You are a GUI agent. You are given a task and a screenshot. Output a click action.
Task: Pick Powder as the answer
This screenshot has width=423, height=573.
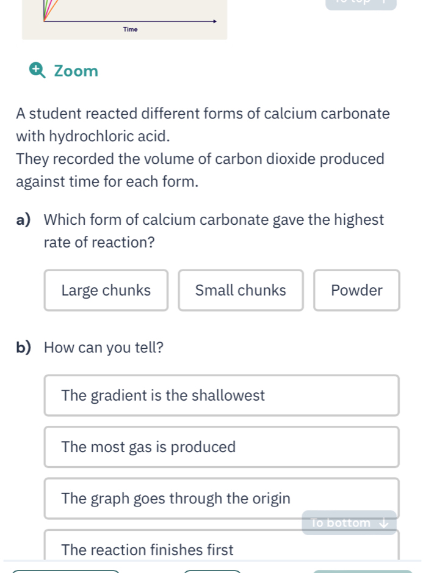(356, 290)
